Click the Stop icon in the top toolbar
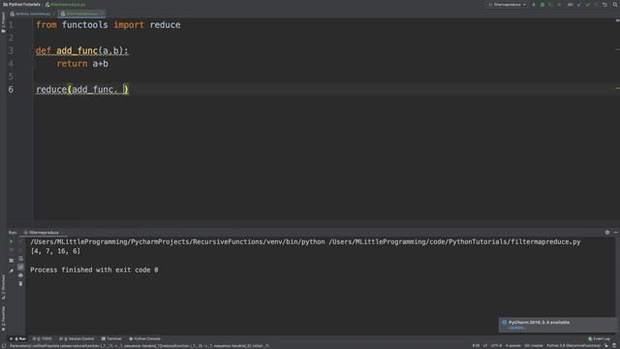This screenshot has width=620, height=349. [x=559, y=4]
